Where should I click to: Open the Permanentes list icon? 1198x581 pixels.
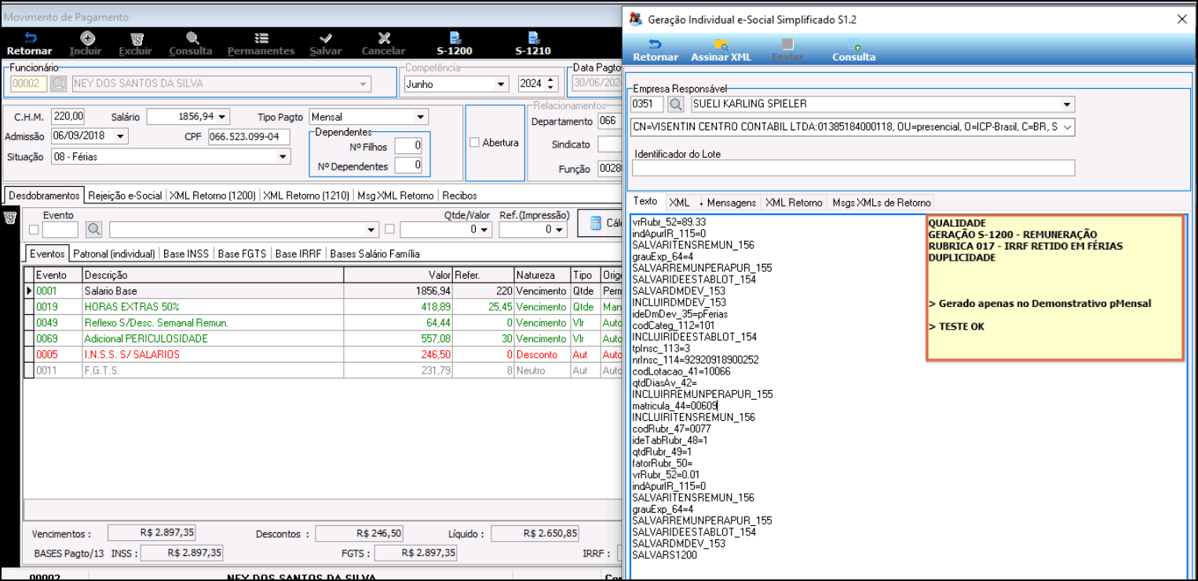(261, 38)
